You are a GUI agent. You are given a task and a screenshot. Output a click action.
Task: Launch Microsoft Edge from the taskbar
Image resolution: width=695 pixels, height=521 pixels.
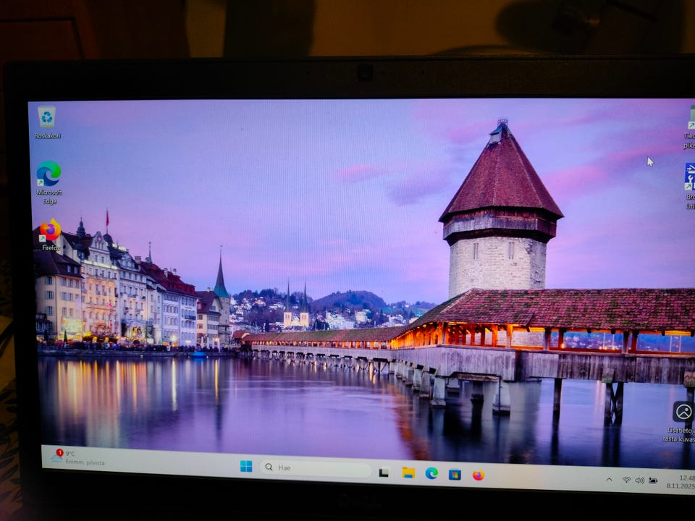(x=431, y=473)
